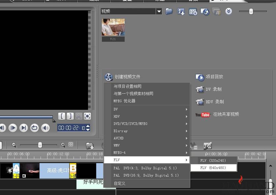The image size is (276, 195).
Task: Click the DV 录制 camcorder icon
Action: pos(200,89)
